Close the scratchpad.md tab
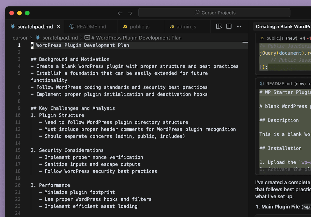This screenshot has width=311, height=217. point(58,26)
